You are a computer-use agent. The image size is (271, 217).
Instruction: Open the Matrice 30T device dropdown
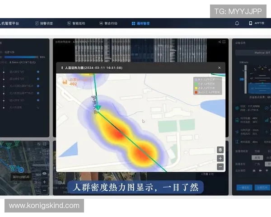pyautogui.click(x=253, y=52)
